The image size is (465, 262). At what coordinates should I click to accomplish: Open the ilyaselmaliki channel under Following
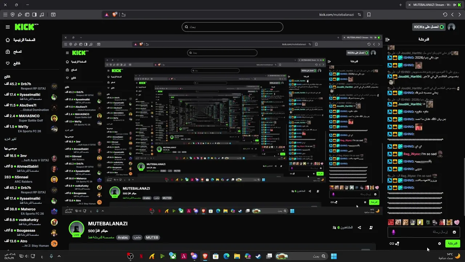pos(31,96)
